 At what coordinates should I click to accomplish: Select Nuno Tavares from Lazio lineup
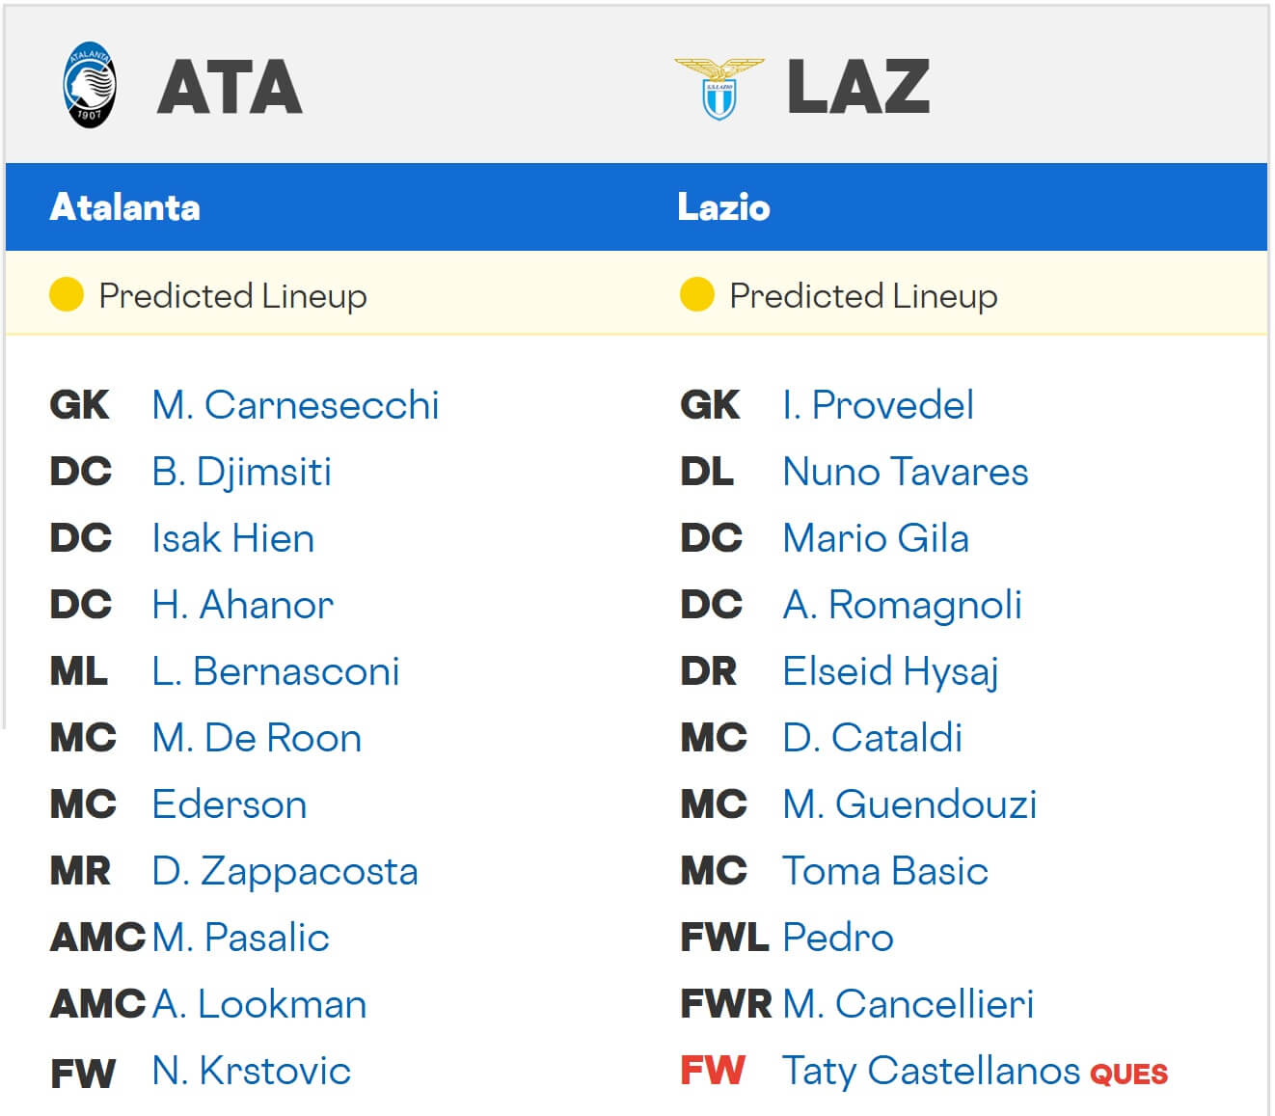click(905, 472)
